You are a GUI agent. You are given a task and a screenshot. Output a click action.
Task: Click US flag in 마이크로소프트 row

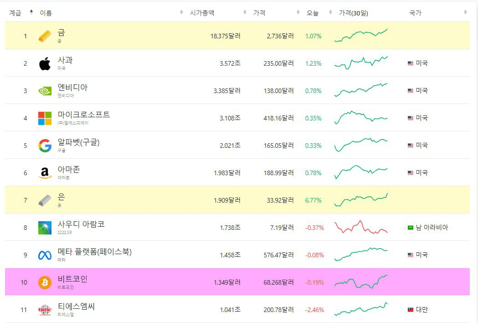point(410,118)
